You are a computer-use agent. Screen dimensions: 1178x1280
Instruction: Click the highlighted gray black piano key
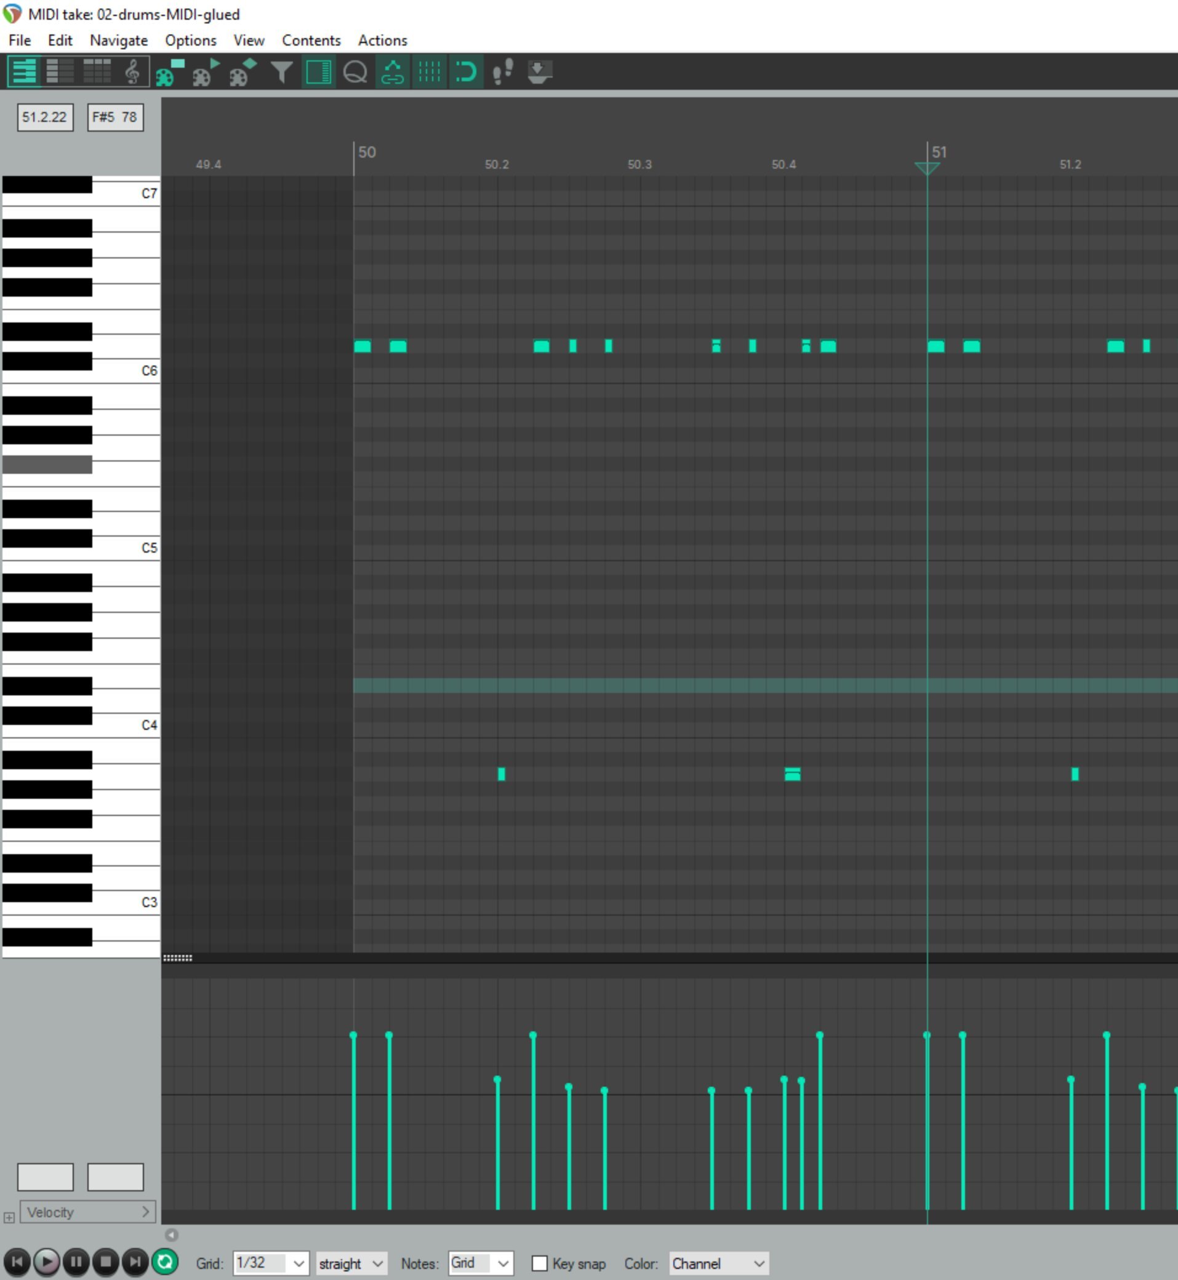click(x=47, y=464)
